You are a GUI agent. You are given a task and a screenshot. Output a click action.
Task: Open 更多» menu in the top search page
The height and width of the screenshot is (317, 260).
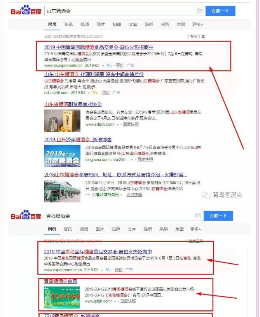tap(197, 24)
